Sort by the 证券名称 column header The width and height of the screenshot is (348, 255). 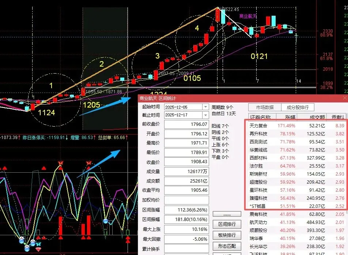[x=262, y=117]
